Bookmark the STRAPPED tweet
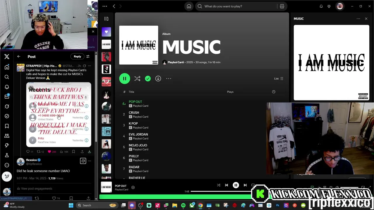 (x=73, y=152)
